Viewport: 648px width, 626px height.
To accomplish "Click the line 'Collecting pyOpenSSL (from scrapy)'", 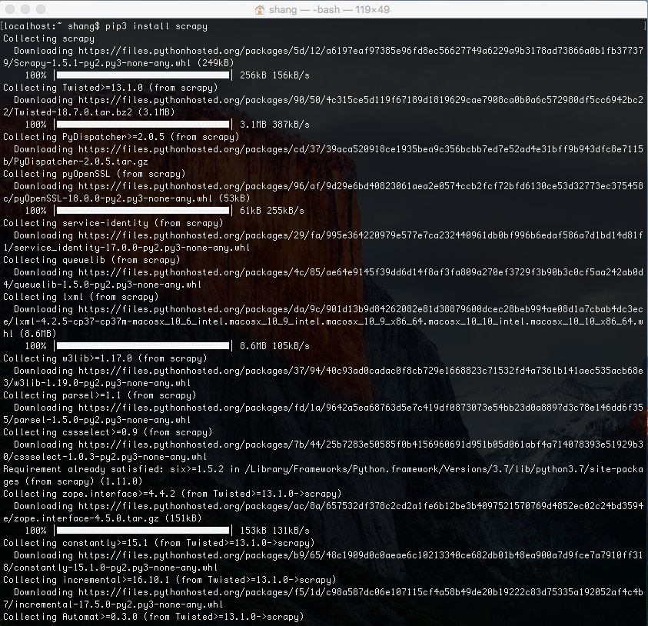I will [95, 174].
